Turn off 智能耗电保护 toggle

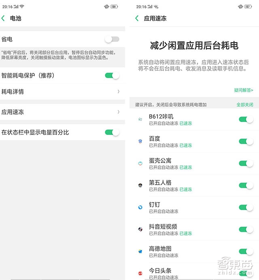[x=112, y=76]
